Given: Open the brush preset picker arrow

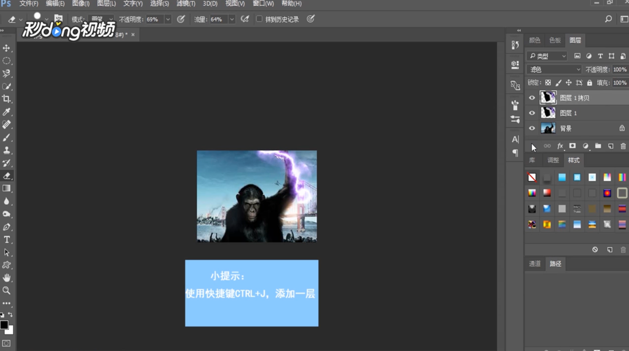Looking at the screenshot, I should 47,19.
